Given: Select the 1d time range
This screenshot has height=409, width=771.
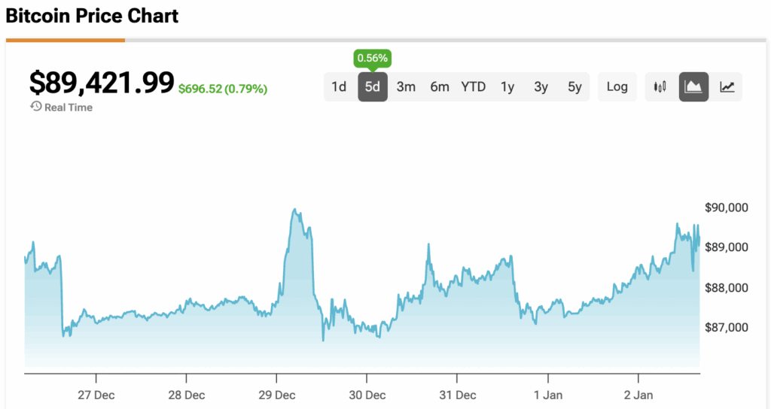Looking at the screenshot, I should pyautogui.click(x=339, y=86).
